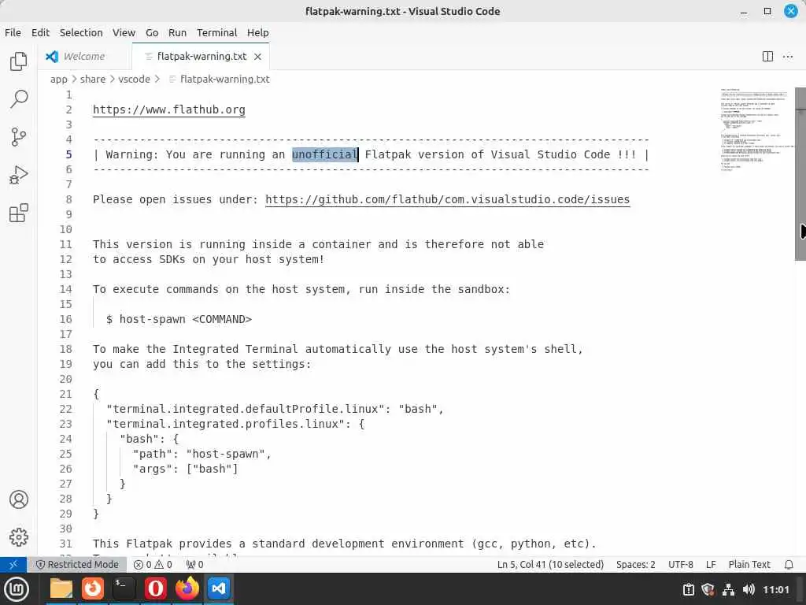Click security shield tray icon
Screen dimensions: 806x605
tap(708, 589)
